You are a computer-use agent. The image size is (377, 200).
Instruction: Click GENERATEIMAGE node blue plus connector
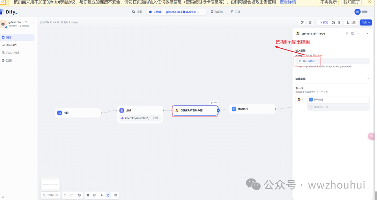pyautogui.click(x=218, y=110)
